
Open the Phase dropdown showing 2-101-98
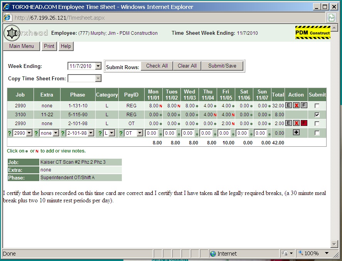(91, 133)
